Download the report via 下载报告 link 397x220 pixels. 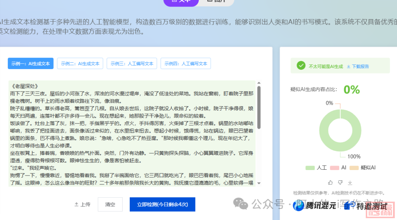(358, 66)
